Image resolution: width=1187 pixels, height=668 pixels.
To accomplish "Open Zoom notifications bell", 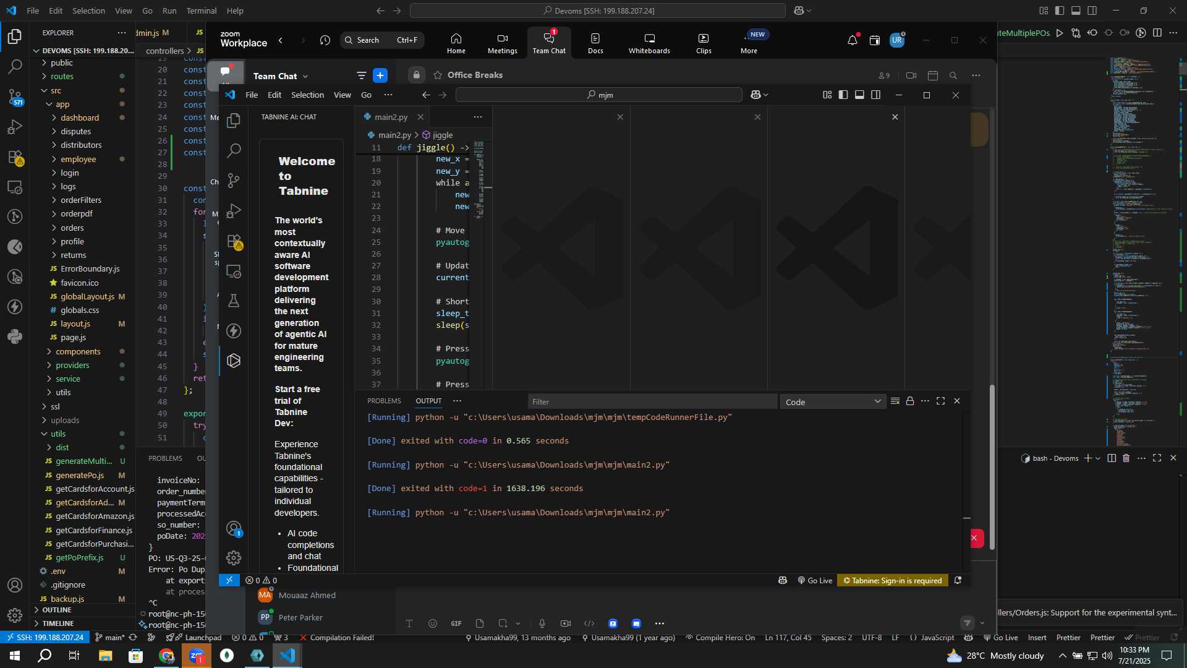I will (x=853, y=40).
